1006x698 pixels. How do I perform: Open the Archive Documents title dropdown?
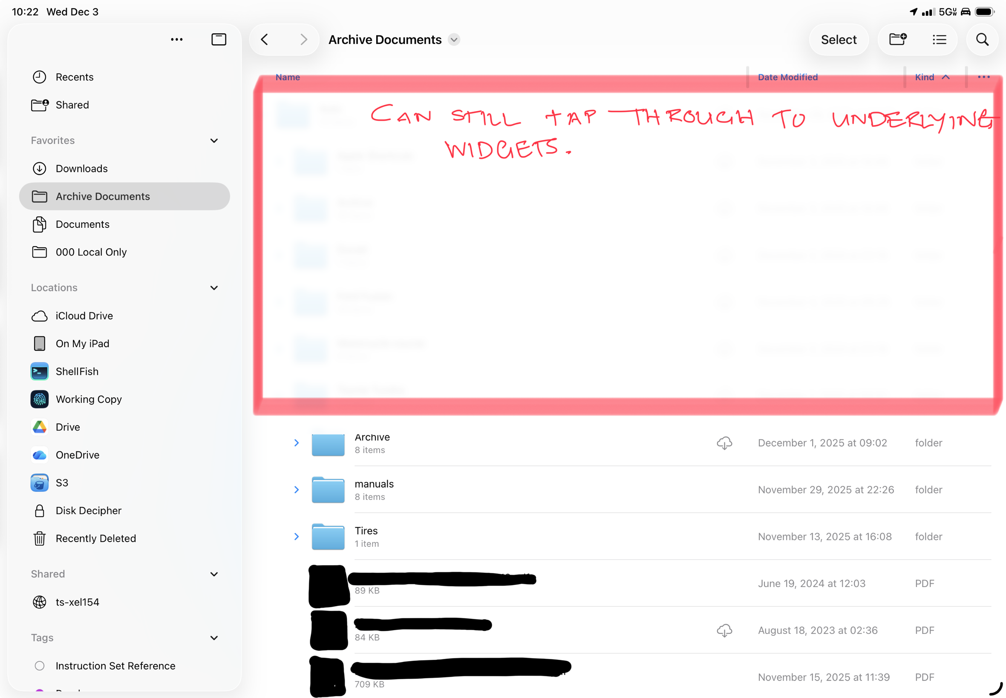click(x=454, y=40)
